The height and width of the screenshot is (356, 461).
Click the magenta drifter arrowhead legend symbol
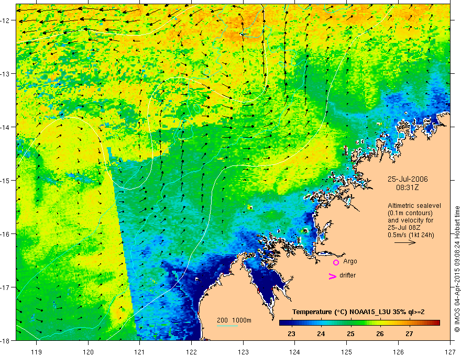tap(333, 276)
